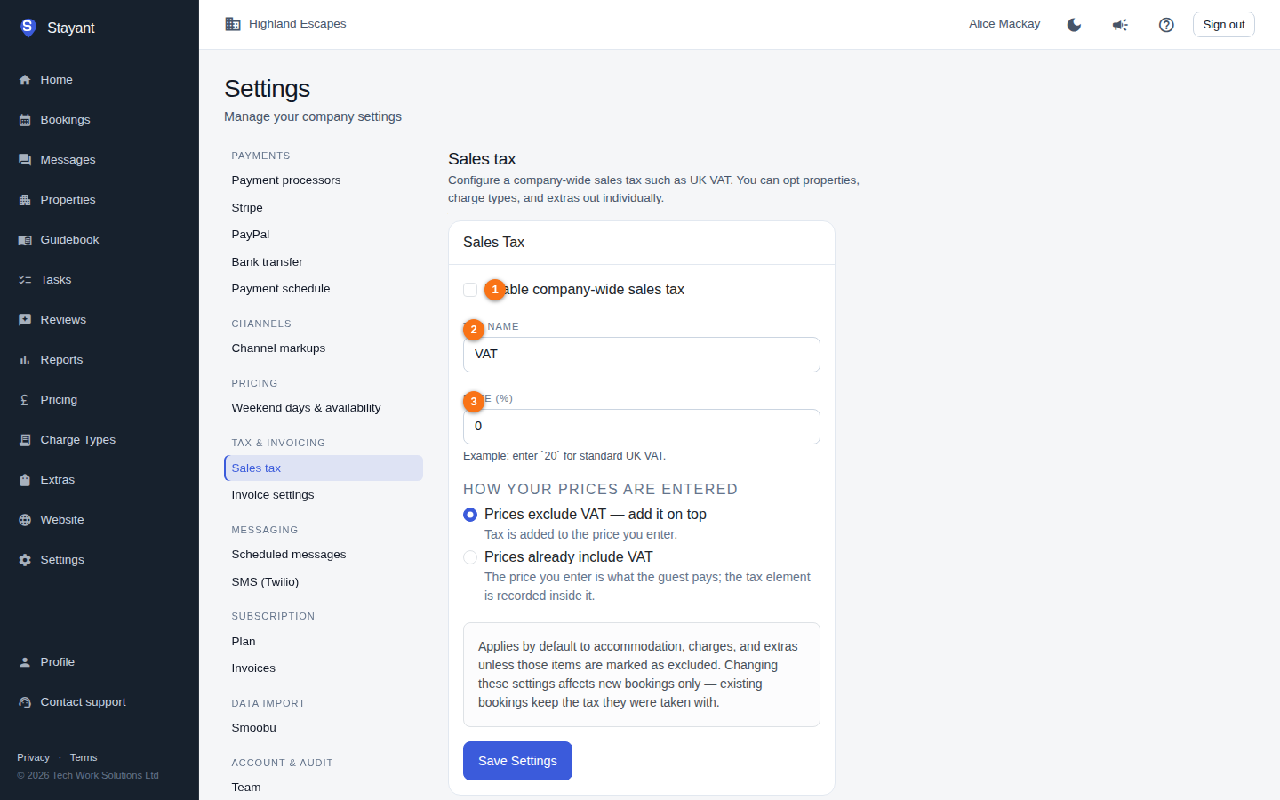Open announcements via the megaphone icon

click(x=1120, y=25)
